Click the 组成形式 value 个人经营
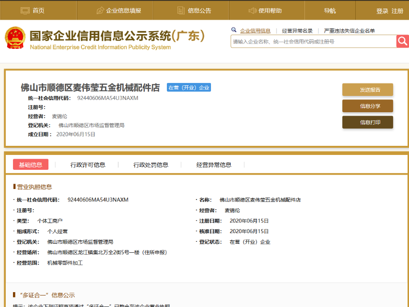This screenshot has width=409, height=307. tap(58, 231)
